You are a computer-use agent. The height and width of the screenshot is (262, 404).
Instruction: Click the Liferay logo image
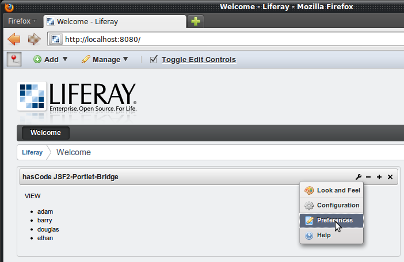coord(77,96)
